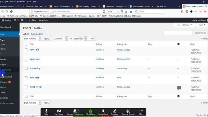Go to the browser home page icon
Screen dimensions: 208x117
[11, 12]
